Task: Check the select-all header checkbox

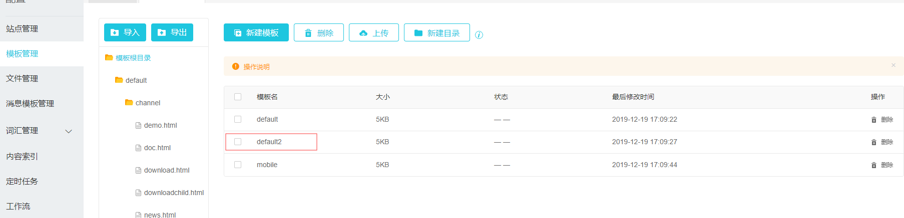Action: point(238,97)
